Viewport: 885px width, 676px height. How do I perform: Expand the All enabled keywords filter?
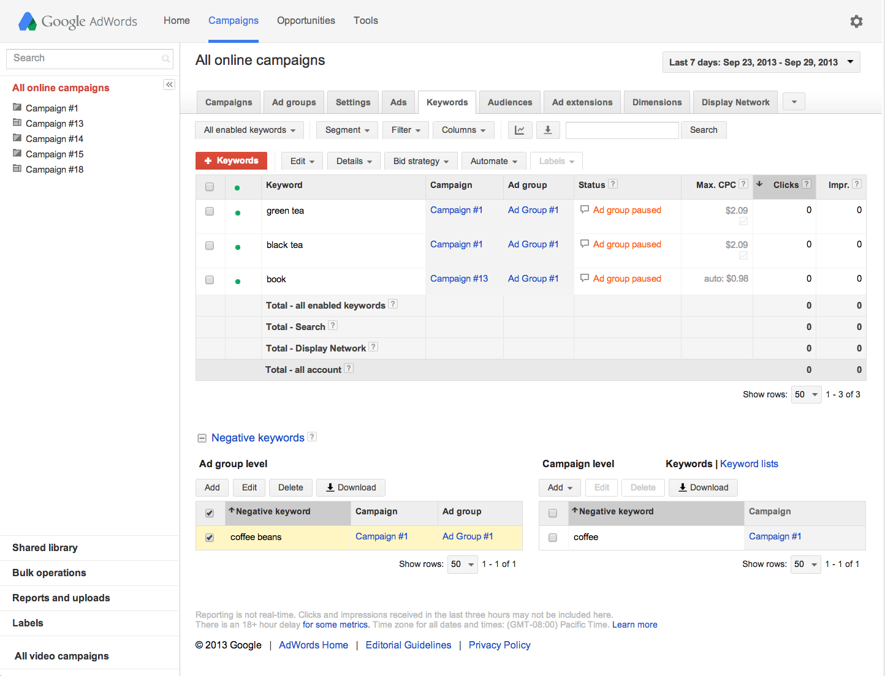point(249,130)
